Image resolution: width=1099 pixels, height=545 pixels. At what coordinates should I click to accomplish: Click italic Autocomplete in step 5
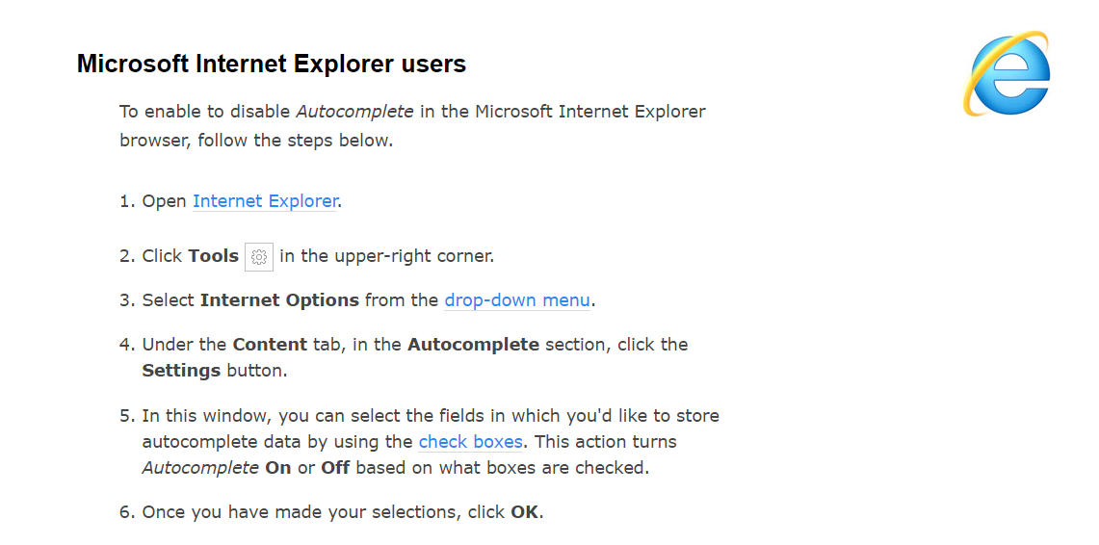(200, 468)
